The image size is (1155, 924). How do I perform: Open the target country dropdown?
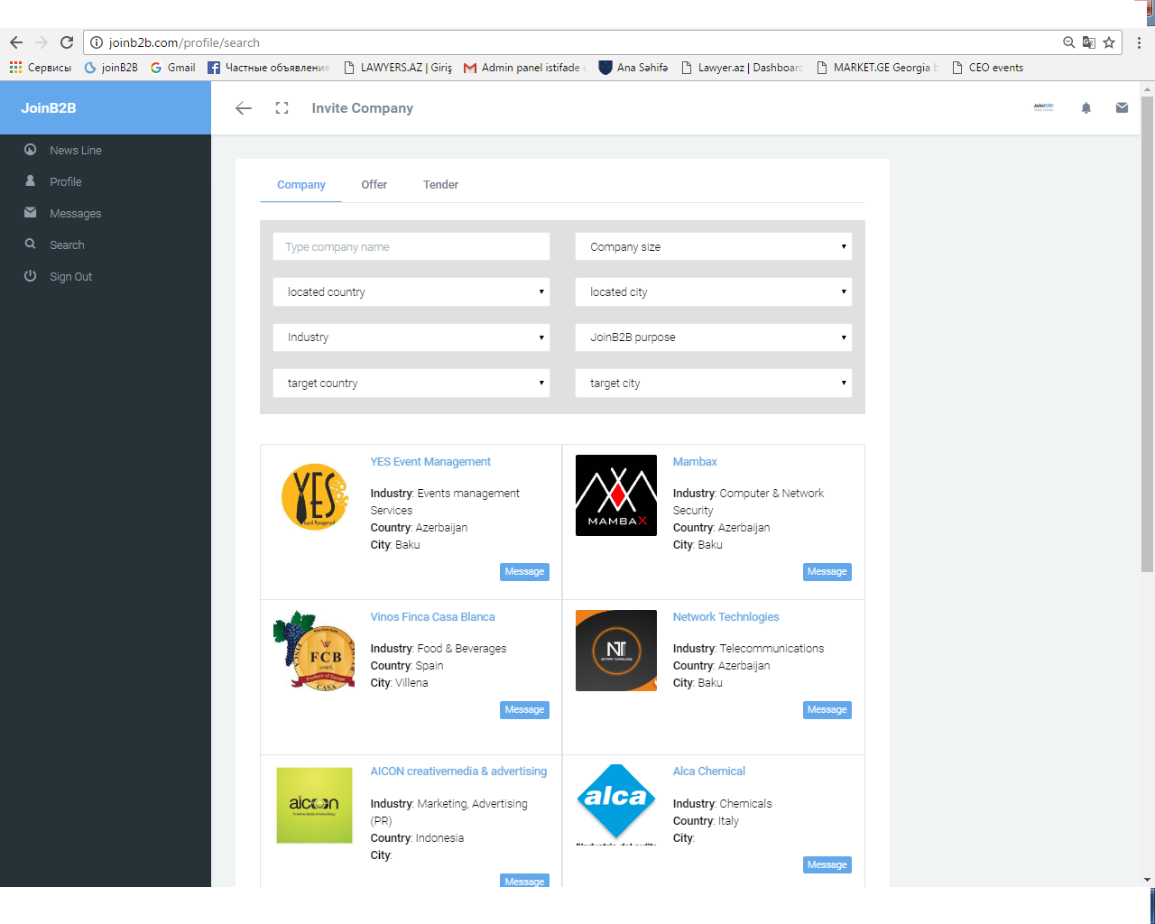(411, 383)
